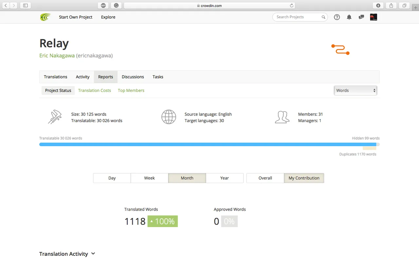Viewport: 419px width, 261px height.
Task: Click the caliper size icon
Action: (x=55, y=117)
